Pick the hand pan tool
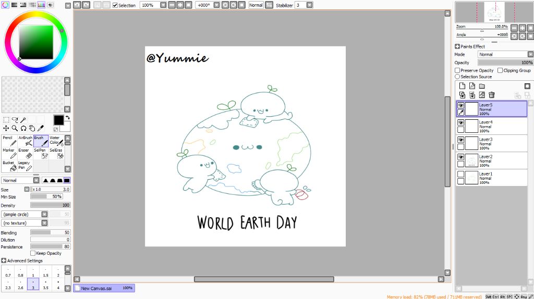This screenshot has height=299, width=534. (x=32, y=128)
